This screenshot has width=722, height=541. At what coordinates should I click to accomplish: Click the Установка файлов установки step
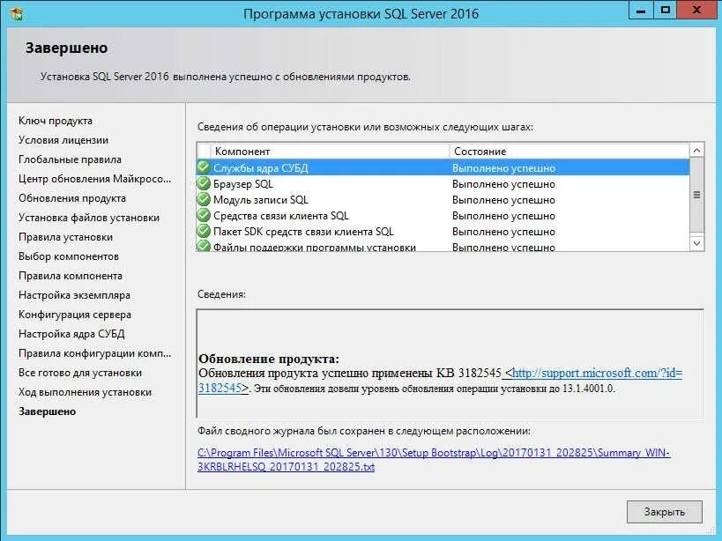pos(89,217)
